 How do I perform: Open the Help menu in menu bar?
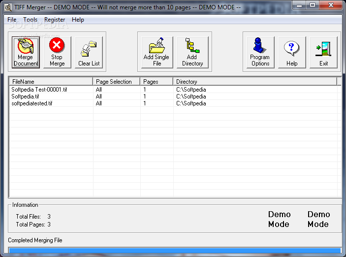click(x=78, y=20)
